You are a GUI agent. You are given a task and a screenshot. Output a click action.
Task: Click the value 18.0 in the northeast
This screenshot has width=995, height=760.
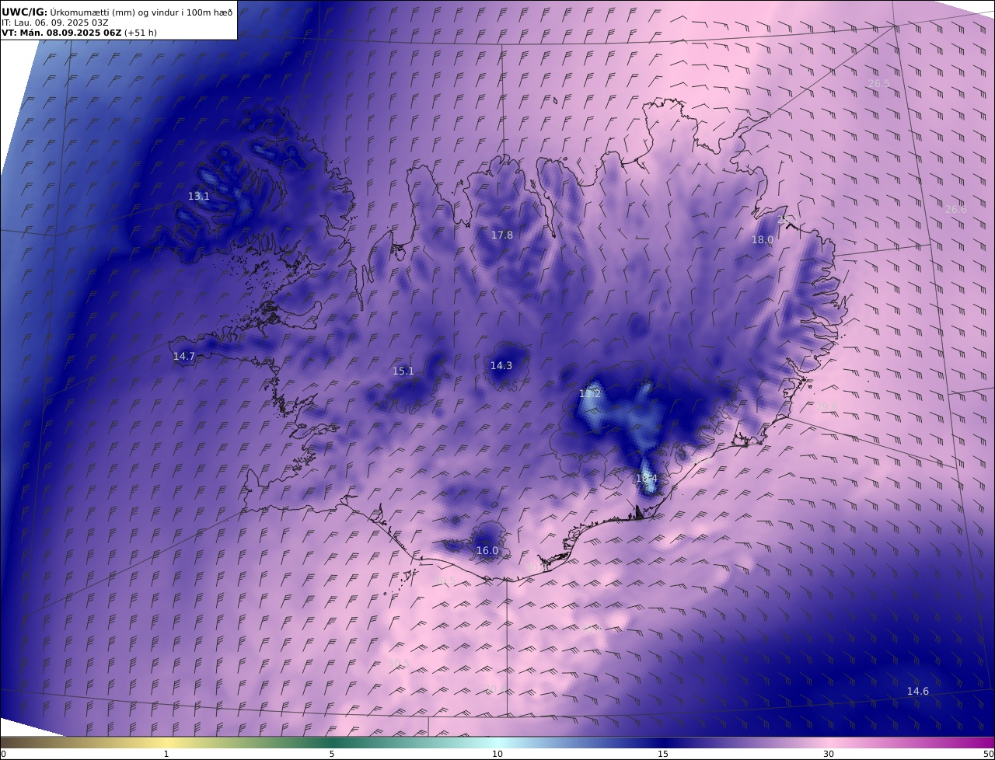[763, 240]
